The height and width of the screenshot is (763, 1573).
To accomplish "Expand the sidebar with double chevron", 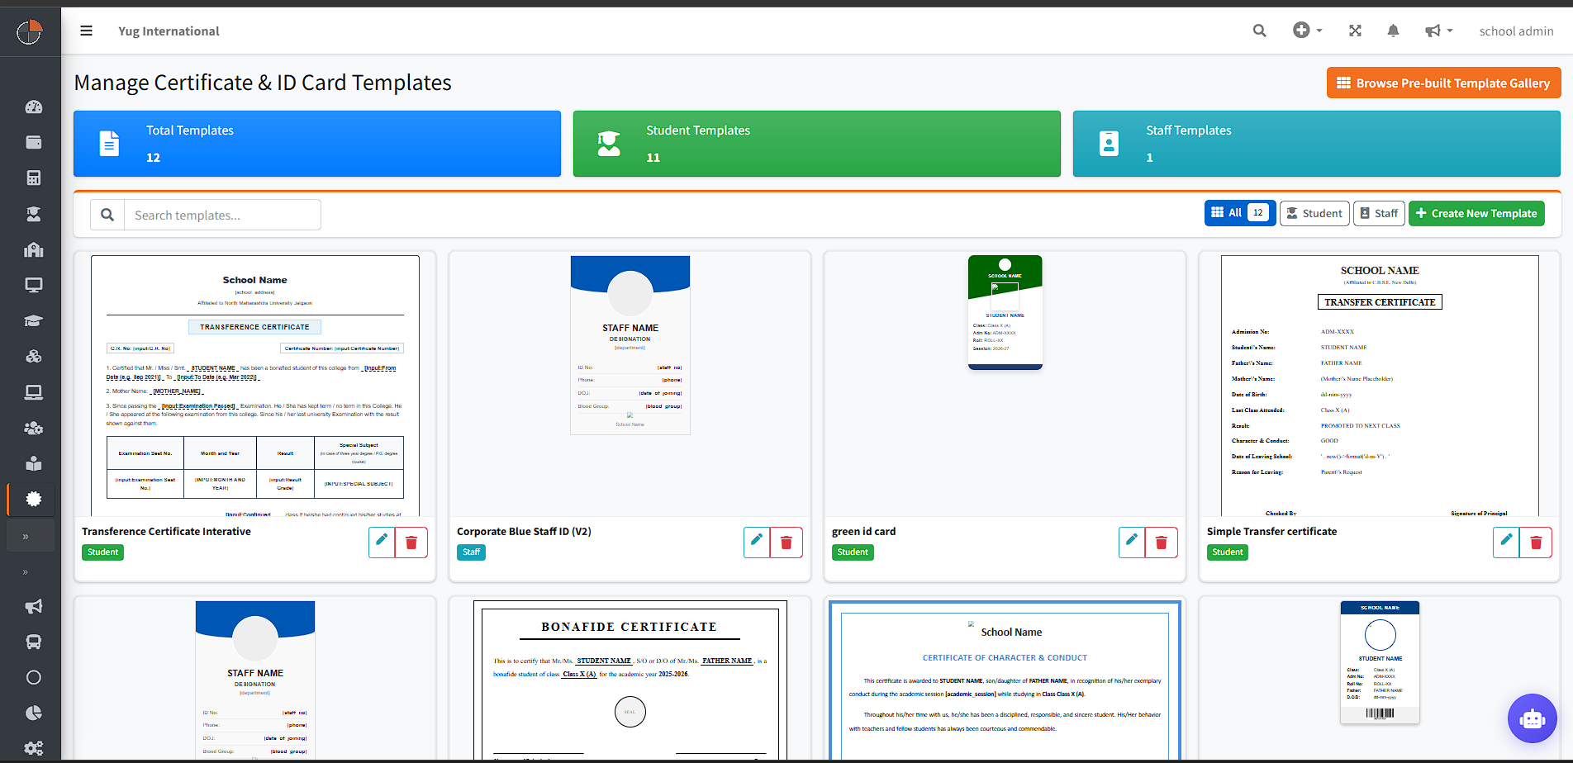I will [x=26, y=537].
